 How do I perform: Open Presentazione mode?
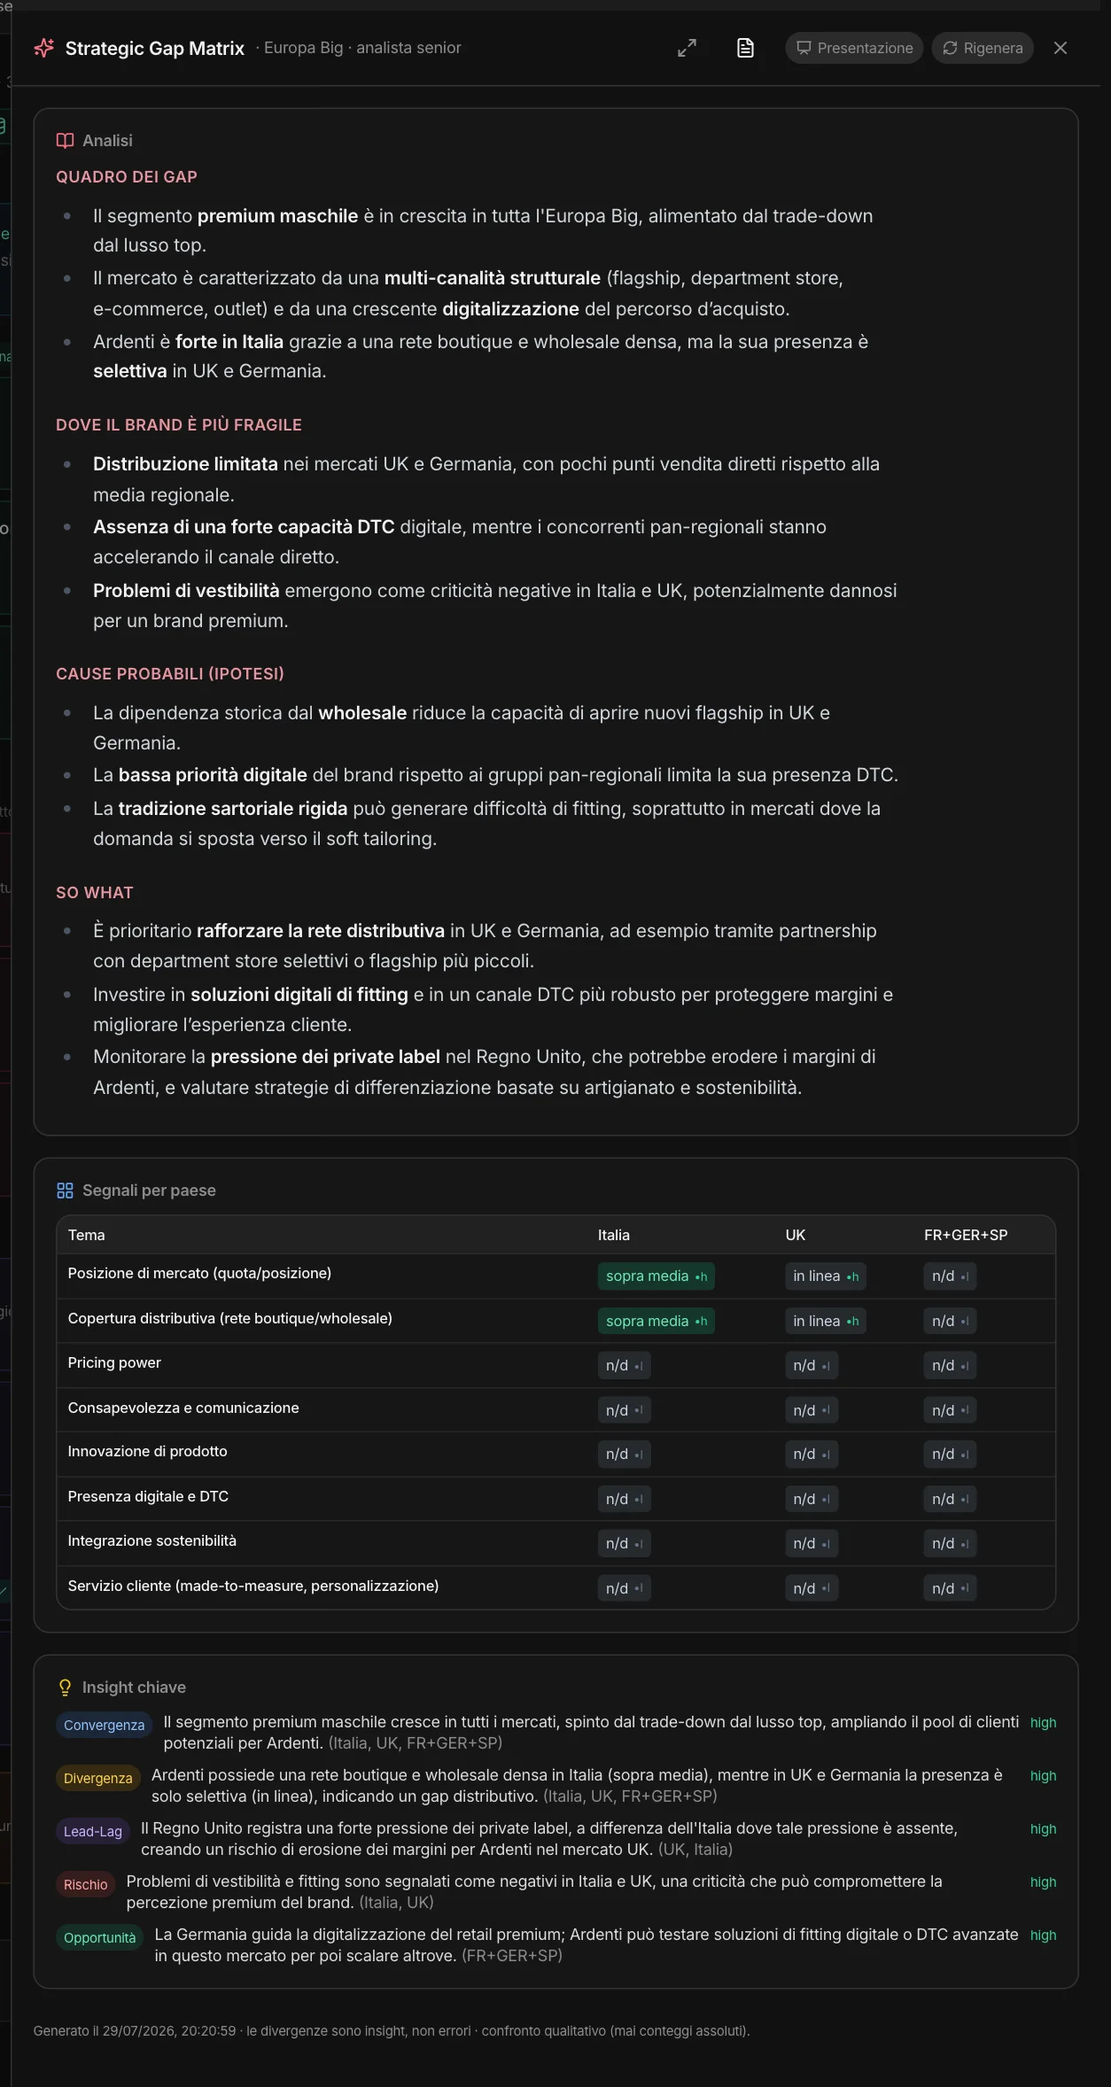(854, 48)
